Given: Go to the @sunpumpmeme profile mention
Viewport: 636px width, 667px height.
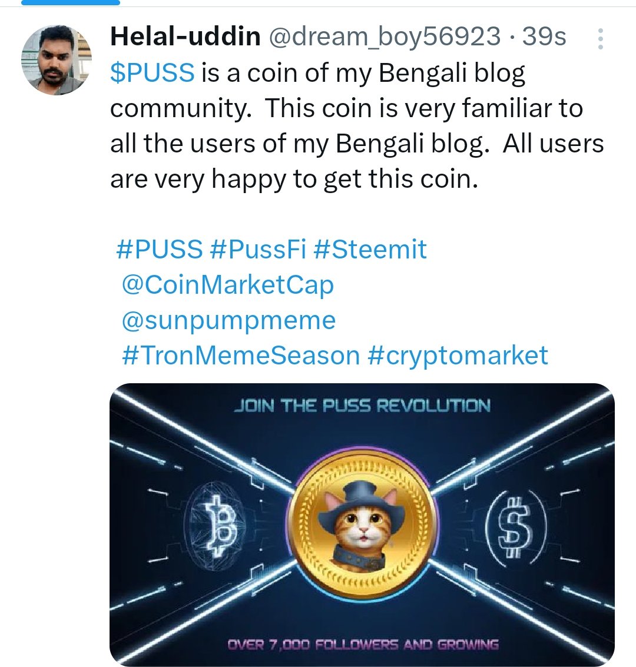Looking at the screenshot, I should click(x=229, y=320).
